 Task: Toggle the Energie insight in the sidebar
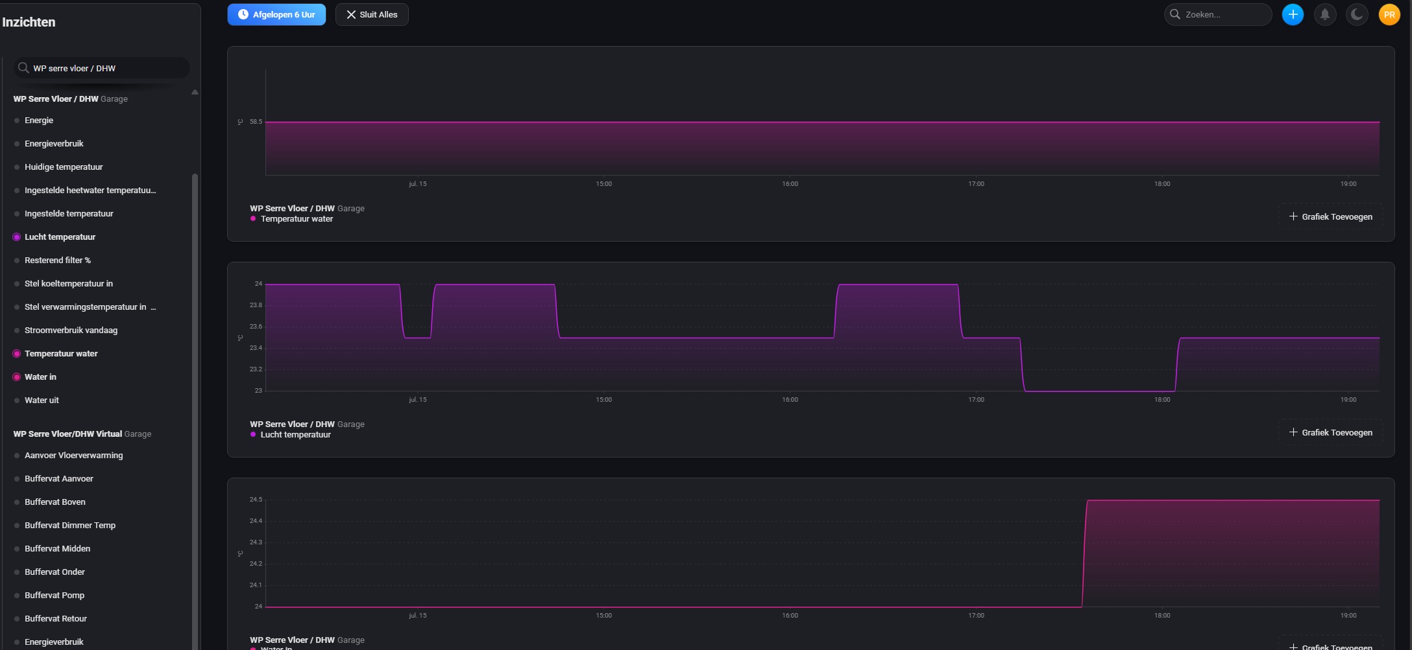(x=39, y=121)
